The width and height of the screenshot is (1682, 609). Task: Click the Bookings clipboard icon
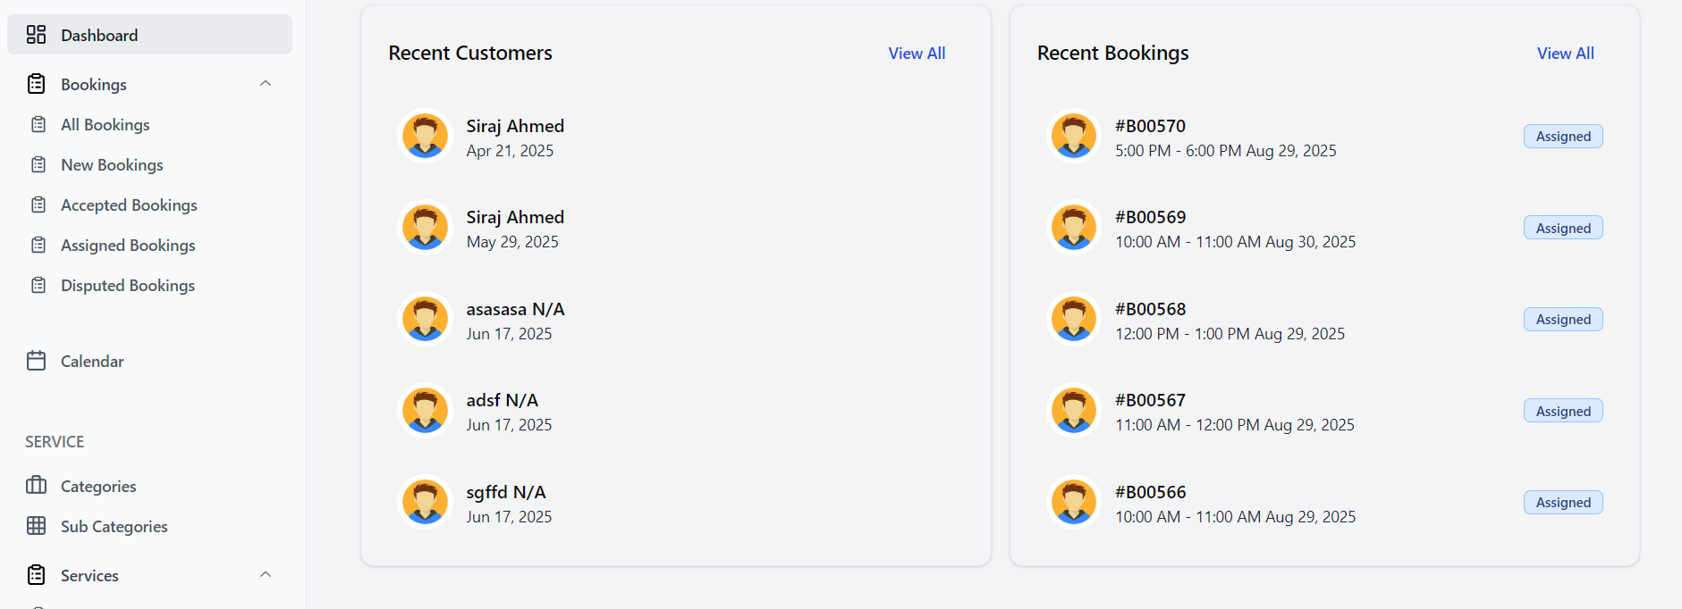coord(36,84)
